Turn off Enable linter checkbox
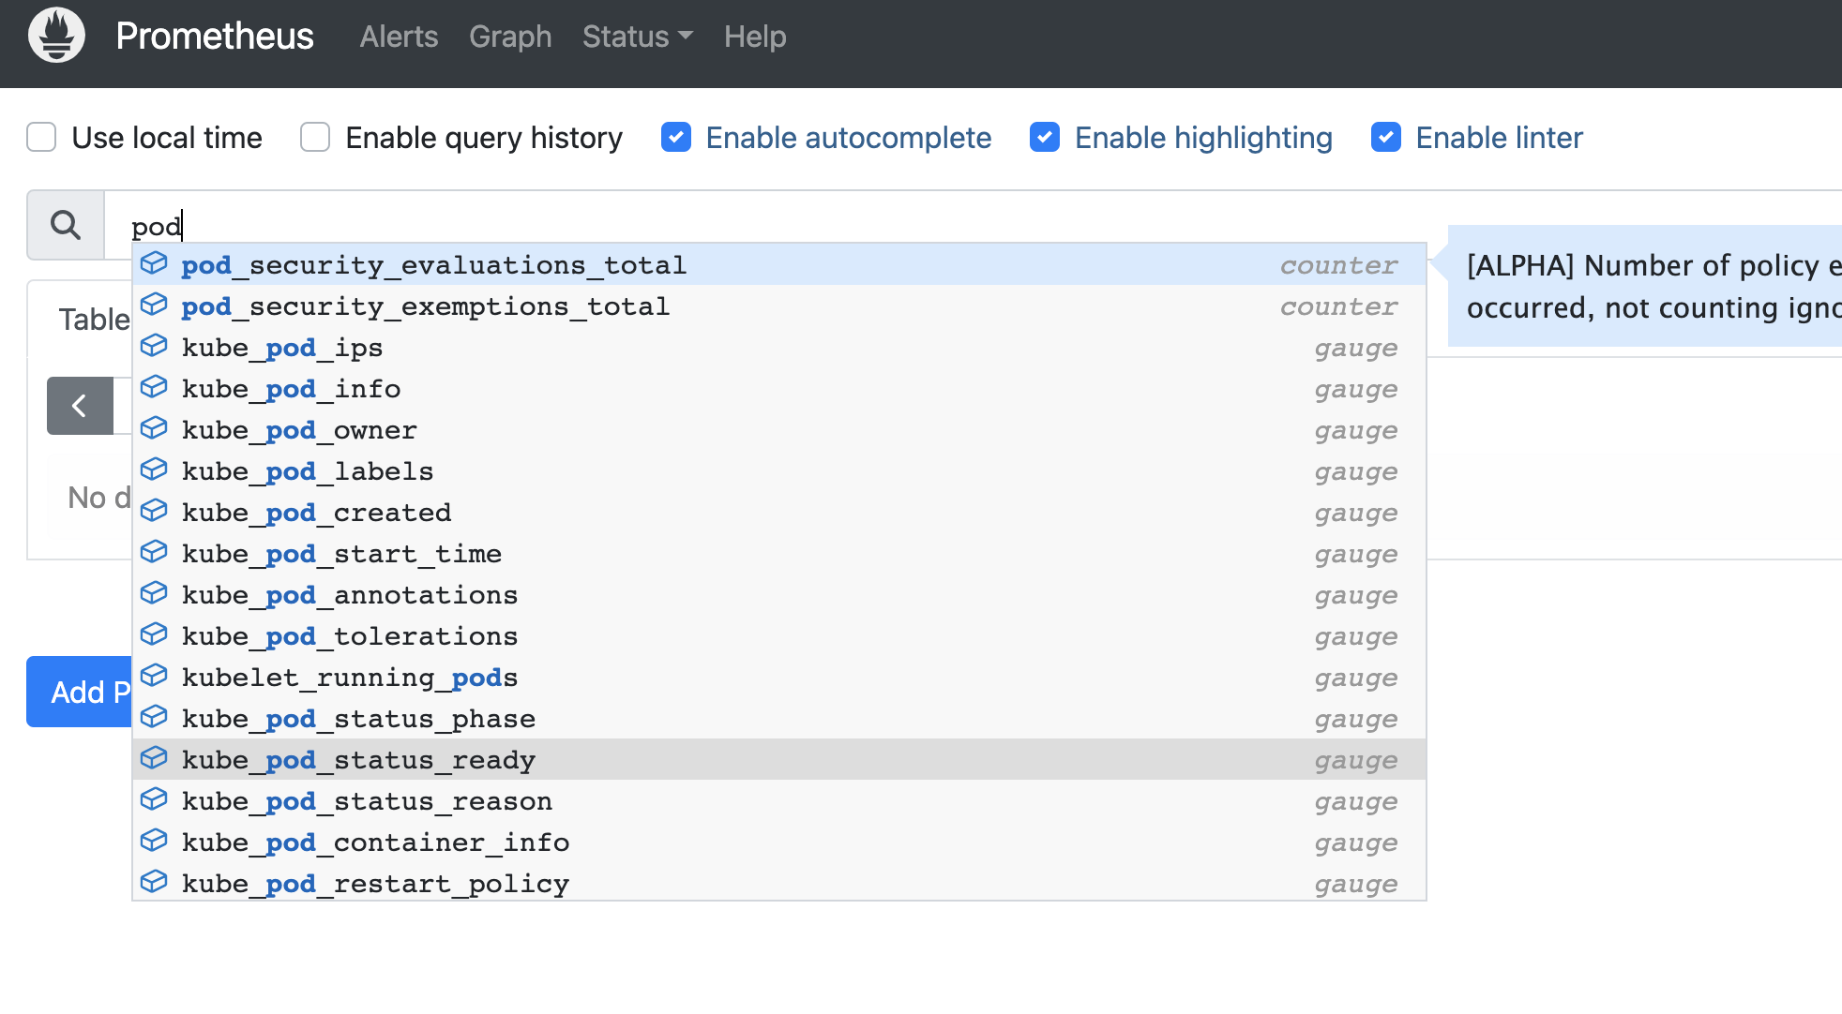This screenshot has height=1014, width=1842. pyautogui.click(x=1386, y=137)
